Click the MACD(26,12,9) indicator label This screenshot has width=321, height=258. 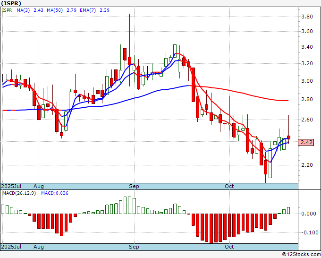[19, 193]
